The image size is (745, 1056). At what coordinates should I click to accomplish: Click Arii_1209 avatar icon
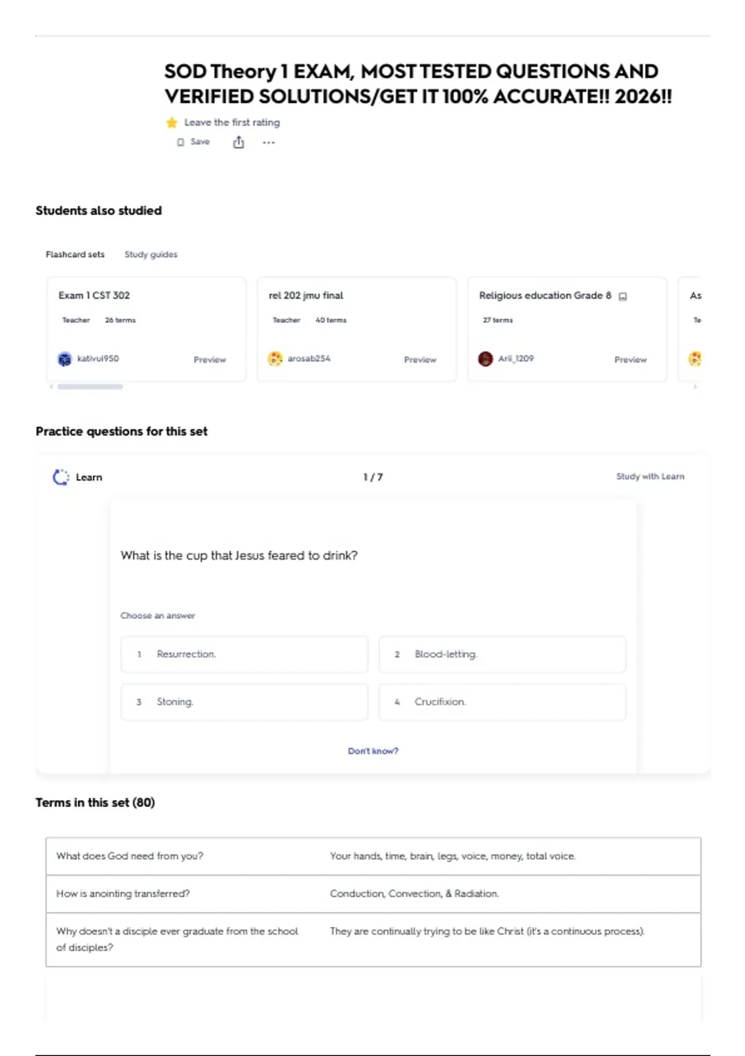[x=485, y=359]
